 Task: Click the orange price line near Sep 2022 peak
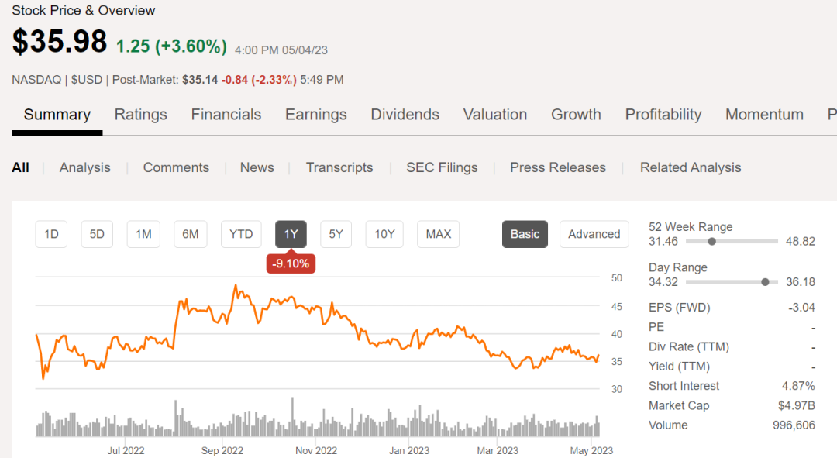tap(236, 286)
